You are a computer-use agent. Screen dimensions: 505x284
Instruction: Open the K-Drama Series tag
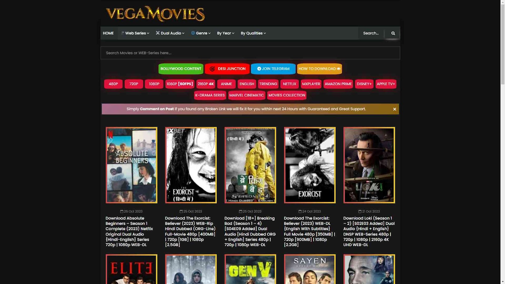click(x=210, y=95)
